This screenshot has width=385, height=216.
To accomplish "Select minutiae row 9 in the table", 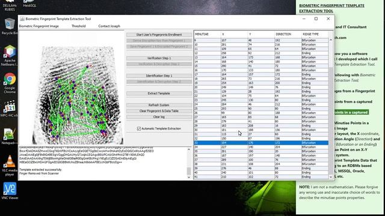I will coord(261,40).
